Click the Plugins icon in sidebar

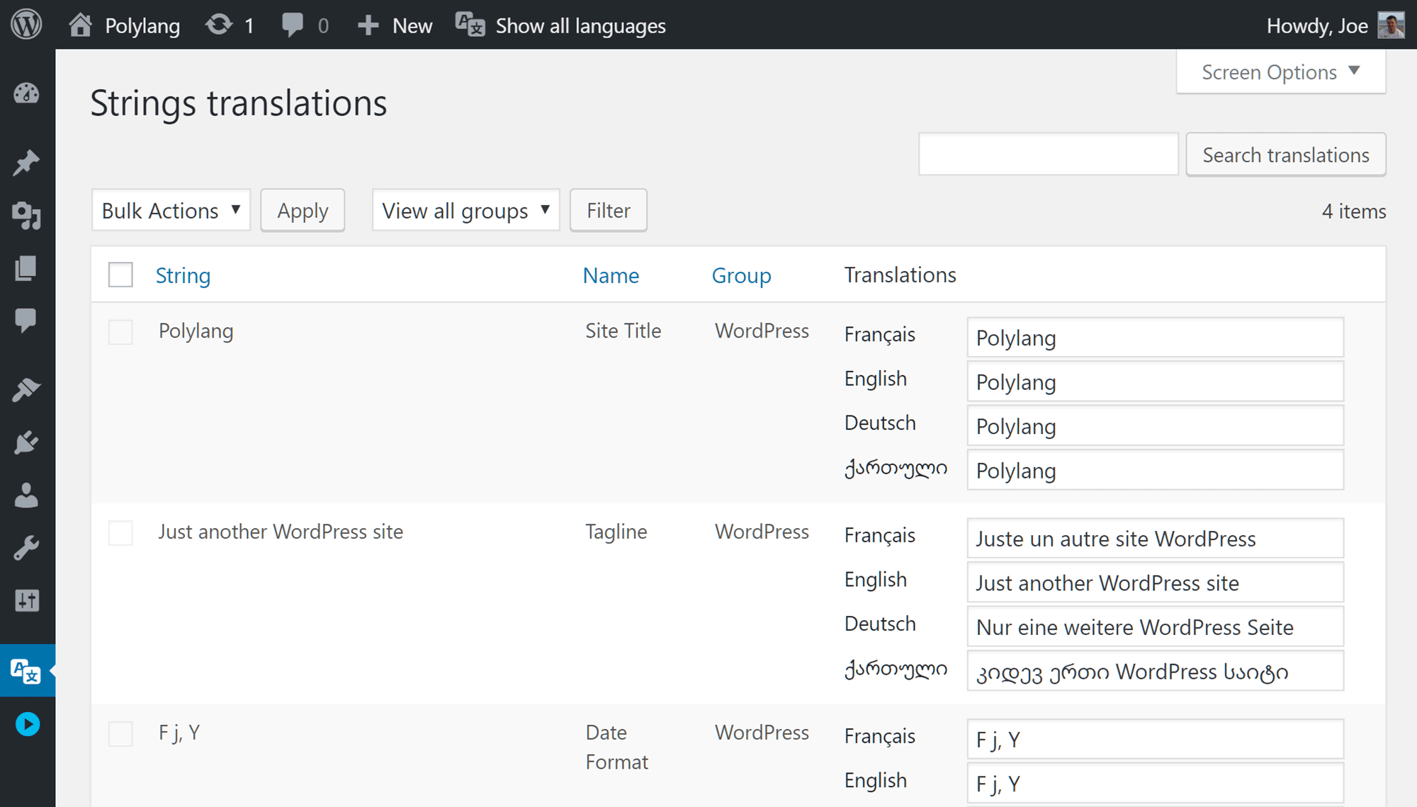click(x=26, y=442)
